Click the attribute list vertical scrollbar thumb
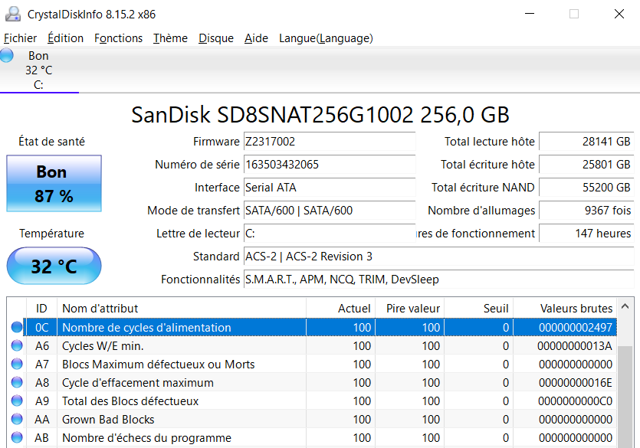Screen dimensions: 640x448 click(625, 396)
